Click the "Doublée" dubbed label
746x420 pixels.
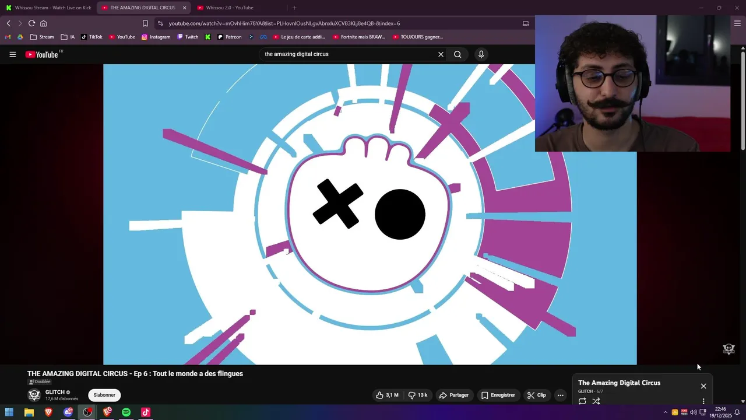(x=40, y=382)
